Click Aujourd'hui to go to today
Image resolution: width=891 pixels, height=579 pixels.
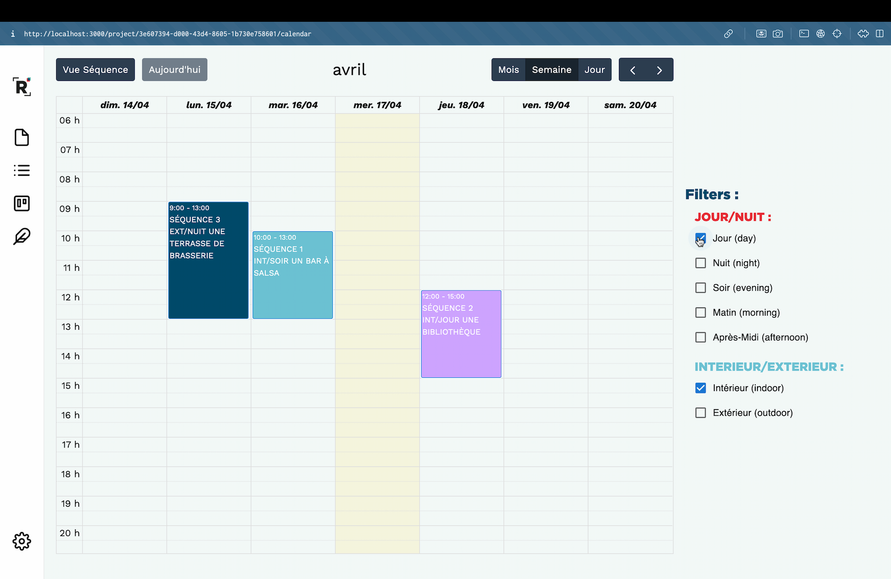[x=174, y=70]
